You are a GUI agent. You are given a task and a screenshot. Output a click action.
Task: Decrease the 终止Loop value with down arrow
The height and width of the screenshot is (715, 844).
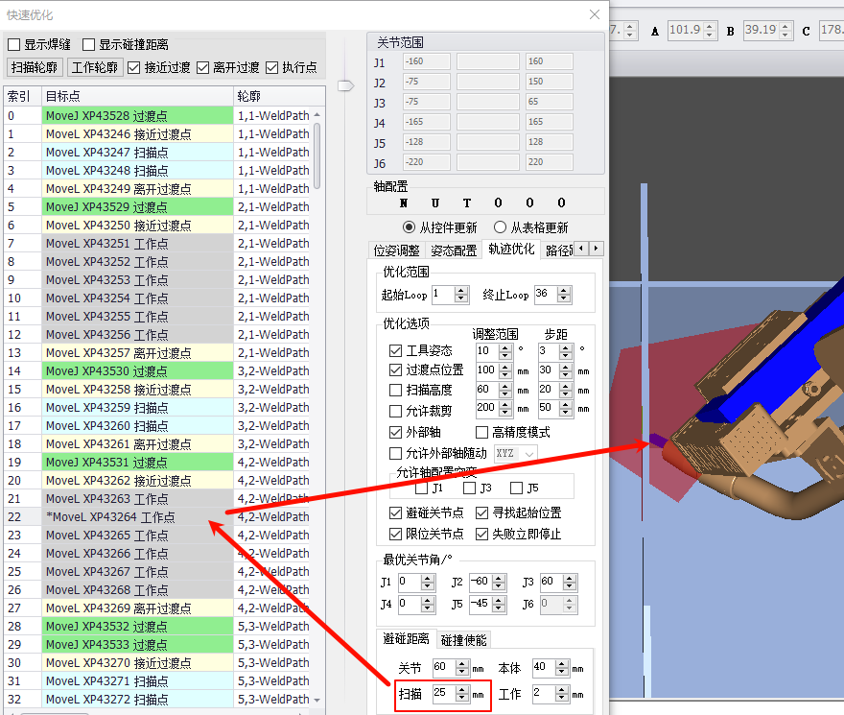pos(566,298)
